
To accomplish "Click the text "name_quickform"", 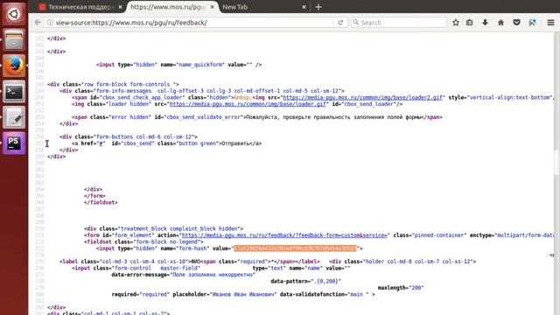I will (x=200, y=65).
